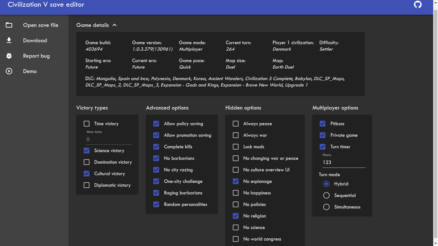Select Hybrid turn mode
The image size is (438, 246).
tap(326, 184)
